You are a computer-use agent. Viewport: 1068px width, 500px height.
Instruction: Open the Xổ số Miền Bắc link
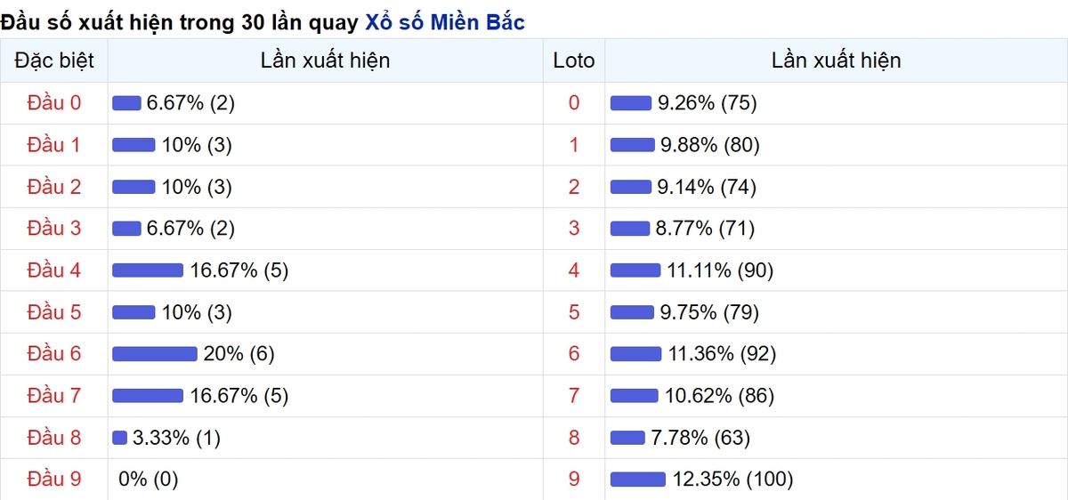click(x=445, y=22)
